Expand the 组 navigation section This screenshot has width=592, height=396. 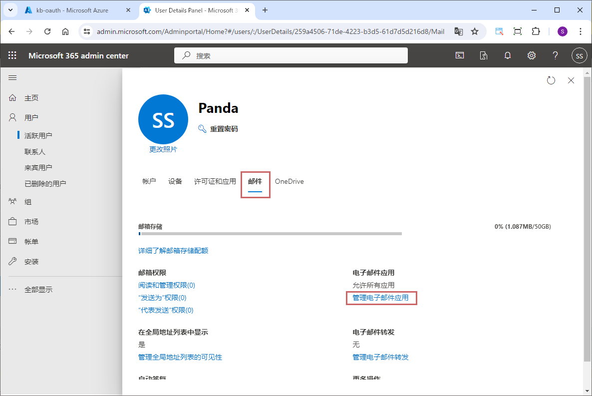[28, 202]
